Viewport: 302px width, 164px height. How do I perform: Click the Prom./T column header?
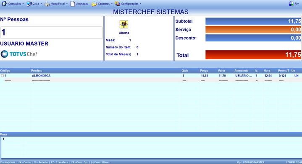click(x=284, y=71)
